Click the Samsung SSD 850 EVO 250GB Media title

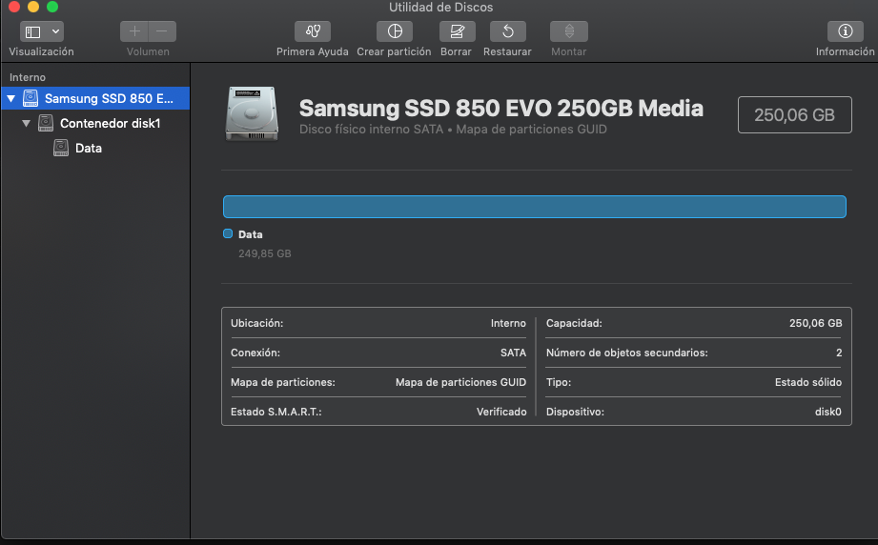click(500, 108)
